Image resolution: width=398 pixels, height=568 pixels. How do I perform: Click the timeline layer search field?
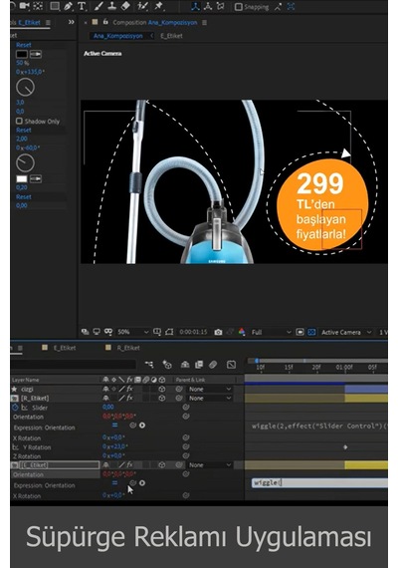pos(73,365)
